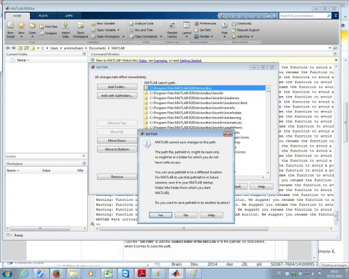The width and height of the screenshot is (349, 279).
Task: Click the search path list vertical scrollbar
Action: 268,130
